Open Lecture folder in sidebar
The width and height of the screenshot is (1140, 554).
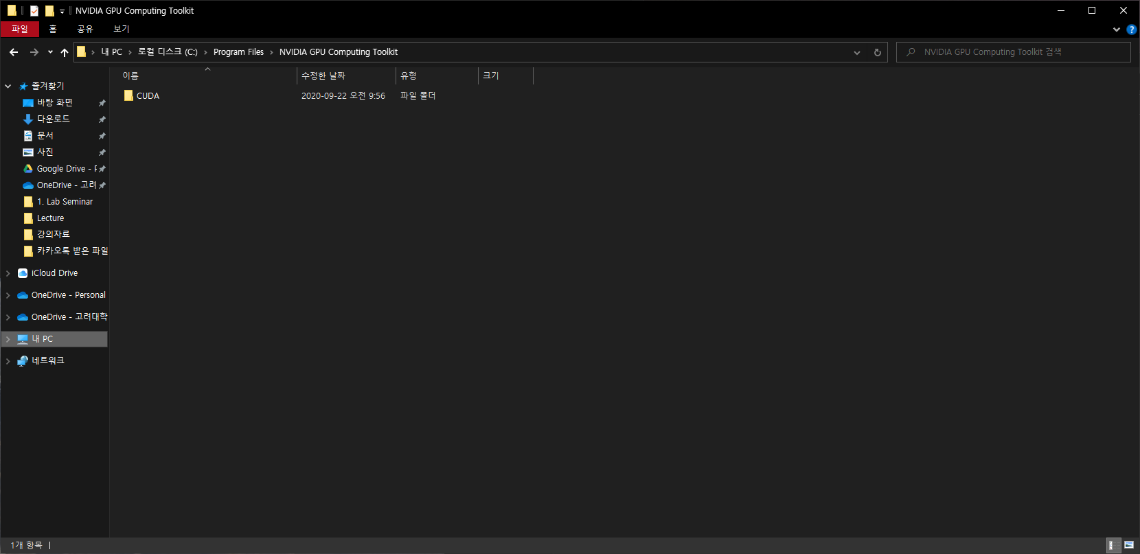pos(51,218)
